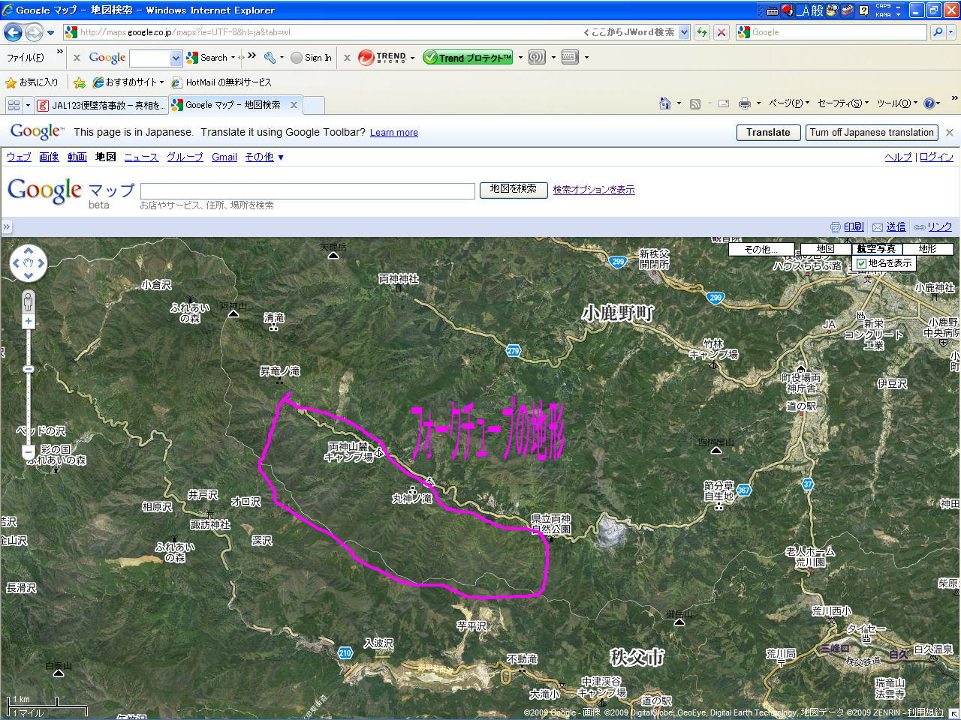Expand the その他 ▼ Google services menu
This screenshot has width=961, height=720.
pyautogui.click(x=264, y=157)
